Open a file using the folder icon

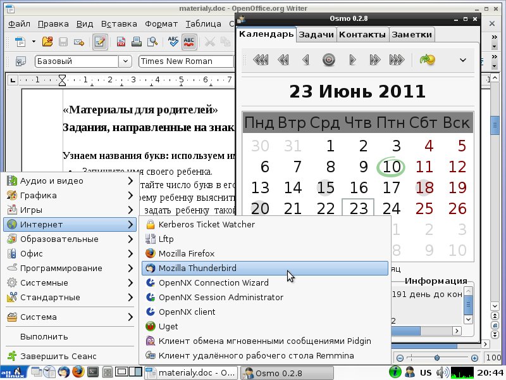pos(47,41)
